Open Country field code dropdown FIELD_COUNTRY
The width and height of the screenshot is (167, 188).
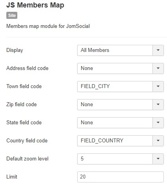pos(121,141)
